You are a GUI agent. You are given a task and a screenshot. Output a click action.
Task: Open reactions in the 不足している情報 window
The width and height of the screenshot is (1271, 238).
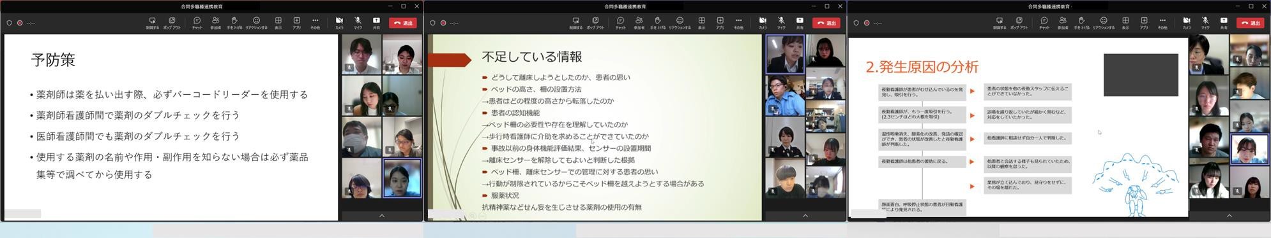pyautogui.click(x=680, y=22)
